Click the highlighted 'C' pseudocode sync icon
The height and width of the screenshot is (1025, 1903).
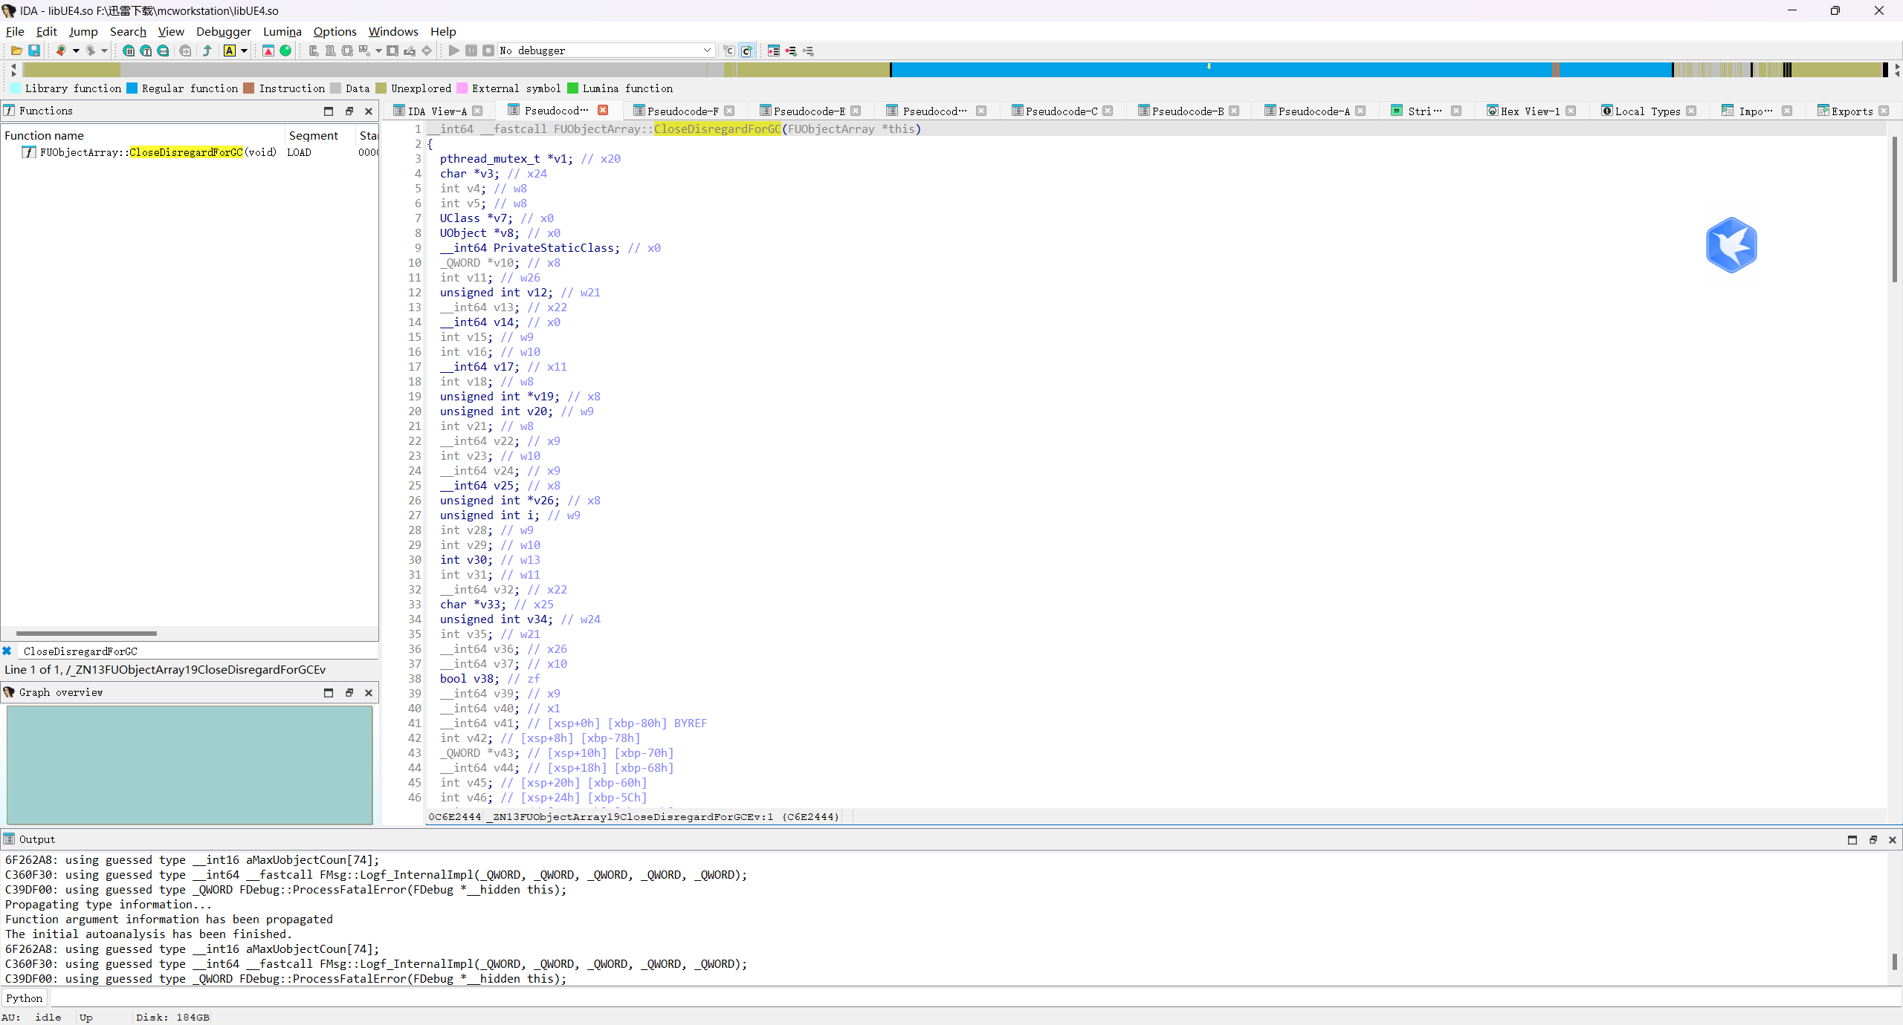coord(747,51)
